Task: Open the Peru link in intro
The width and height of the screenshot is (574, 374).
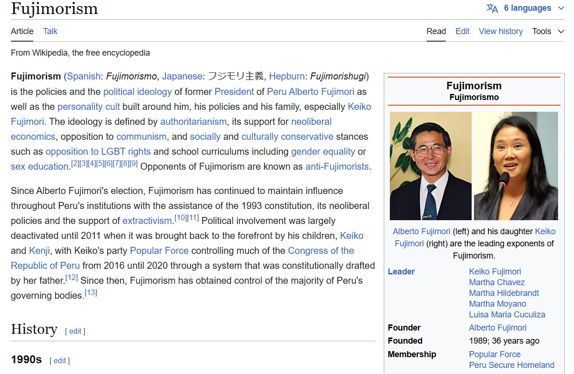Action: (277, 92)
